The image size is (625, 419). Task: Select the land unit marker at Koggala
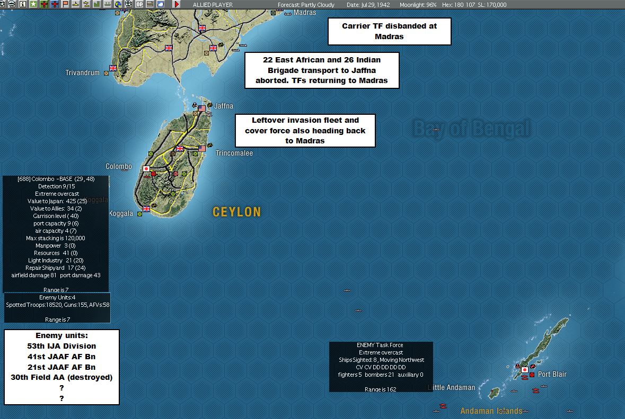(x=139, y=214)
